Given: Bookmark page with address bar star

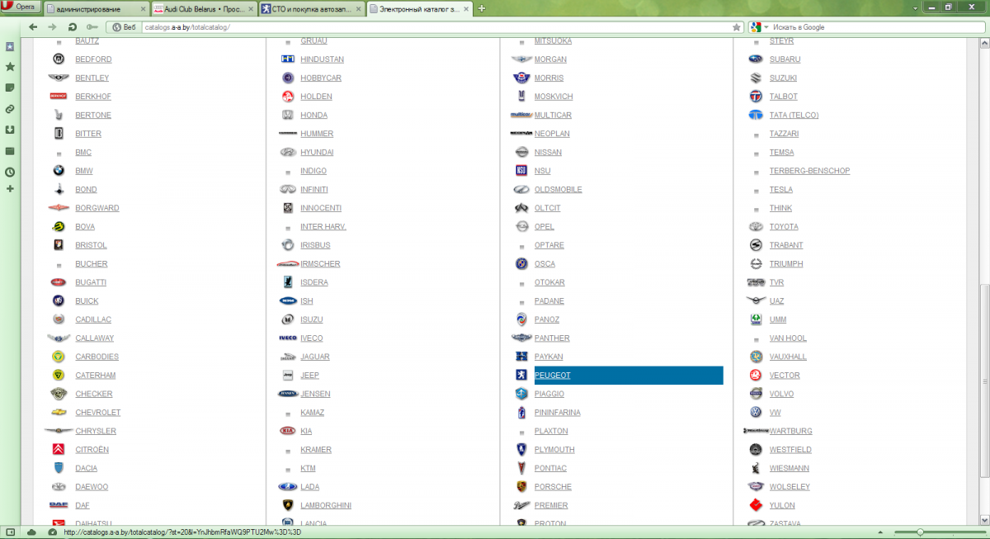Looking at the screenshot, I should click(x=737, y=27).
